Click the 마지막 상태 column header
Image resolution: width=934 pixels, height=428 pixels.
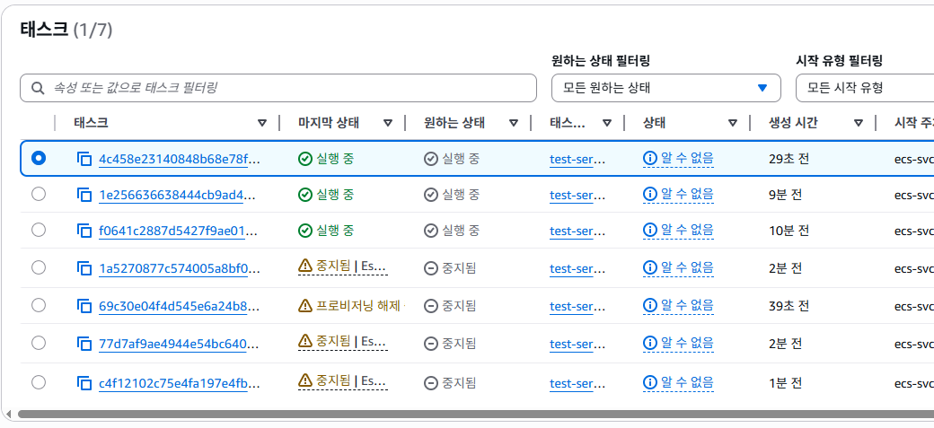click(x=328, y=123)
